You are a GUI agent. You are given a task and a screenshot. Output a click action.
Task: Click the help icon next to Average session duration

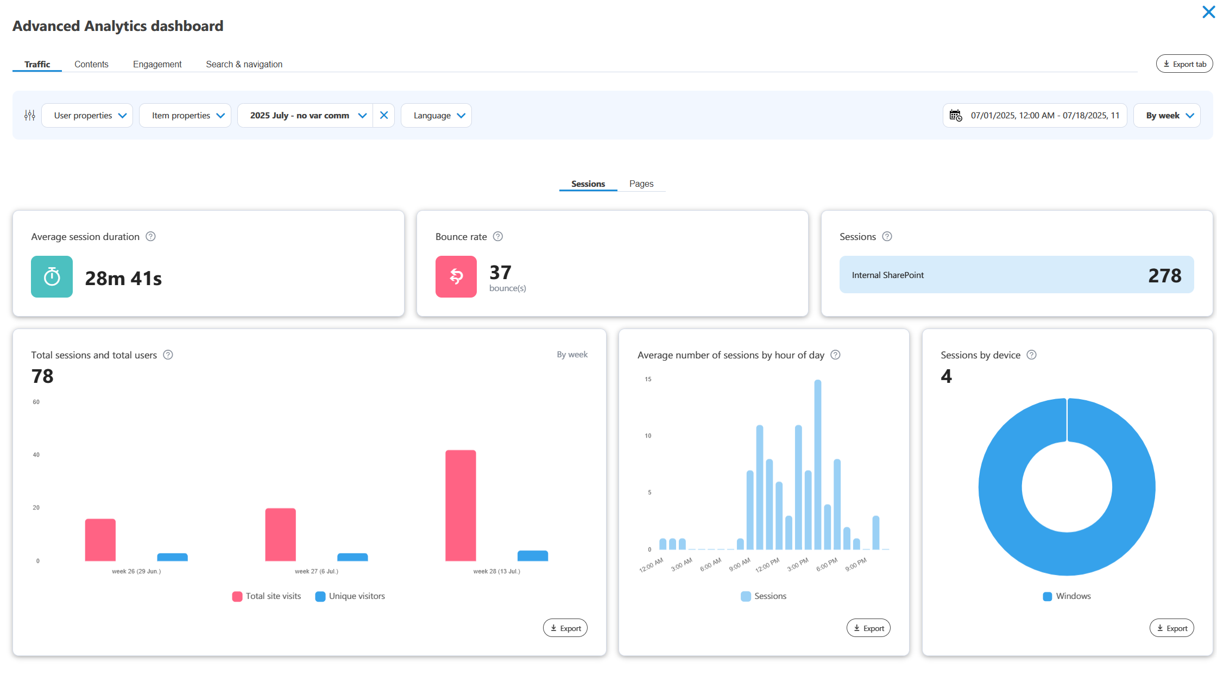coord(151,236)
